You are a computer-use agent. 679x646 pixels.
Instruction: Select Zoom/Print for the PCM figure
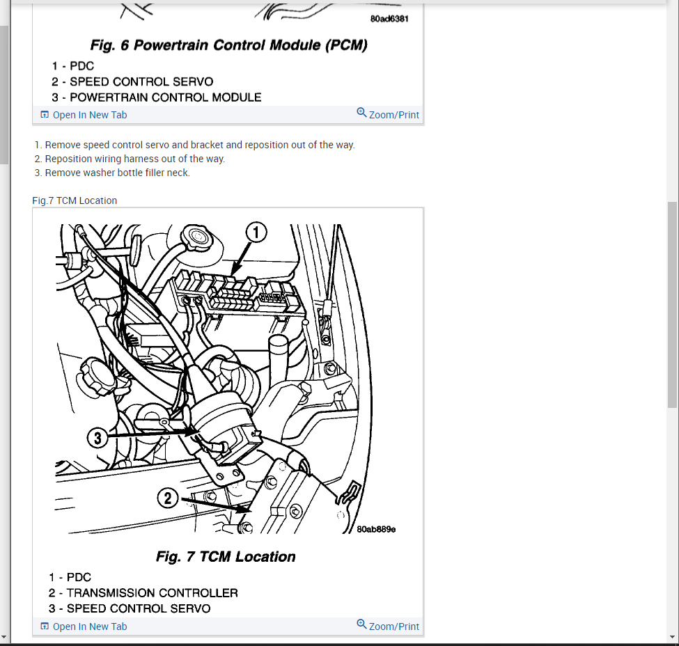(x=393, y=115)
